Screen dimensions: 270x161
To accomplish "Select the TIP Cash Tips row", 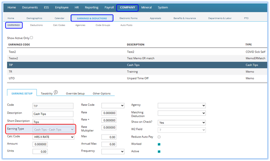I will pos(137,65).
